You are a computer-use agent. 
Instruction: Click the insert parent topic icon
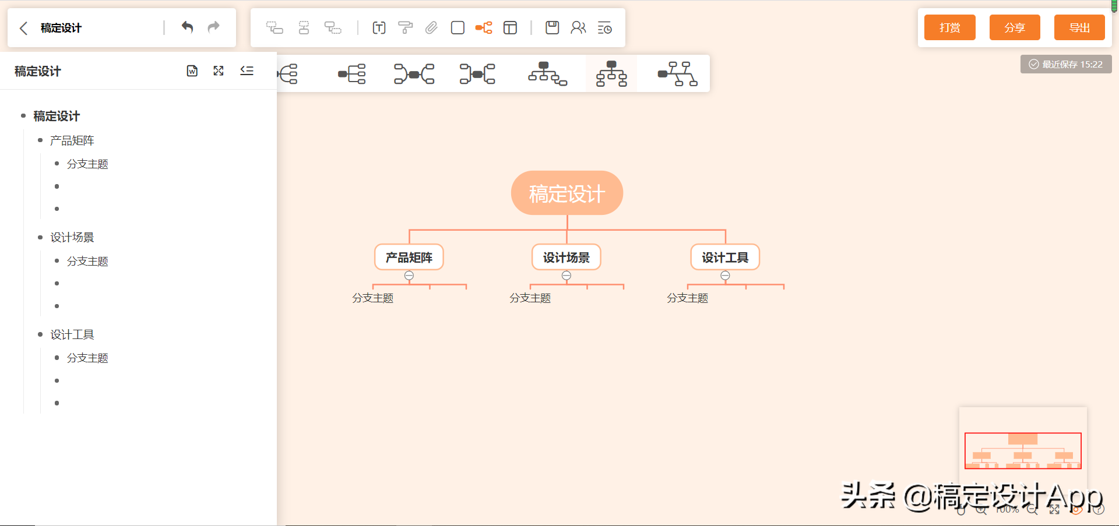coord(333,27)
